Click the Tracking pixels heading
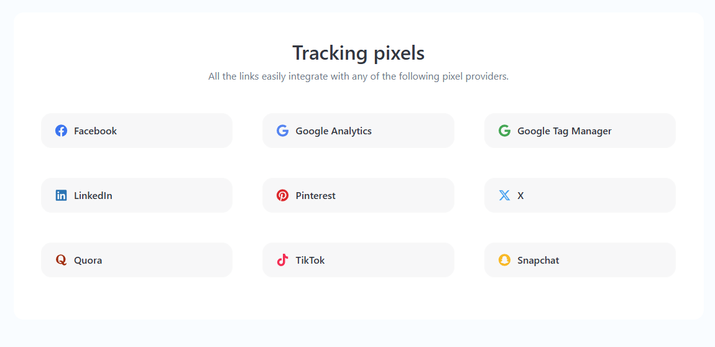Image resolution: width=715 pixels, height=347 pixels. coord(358,53)
